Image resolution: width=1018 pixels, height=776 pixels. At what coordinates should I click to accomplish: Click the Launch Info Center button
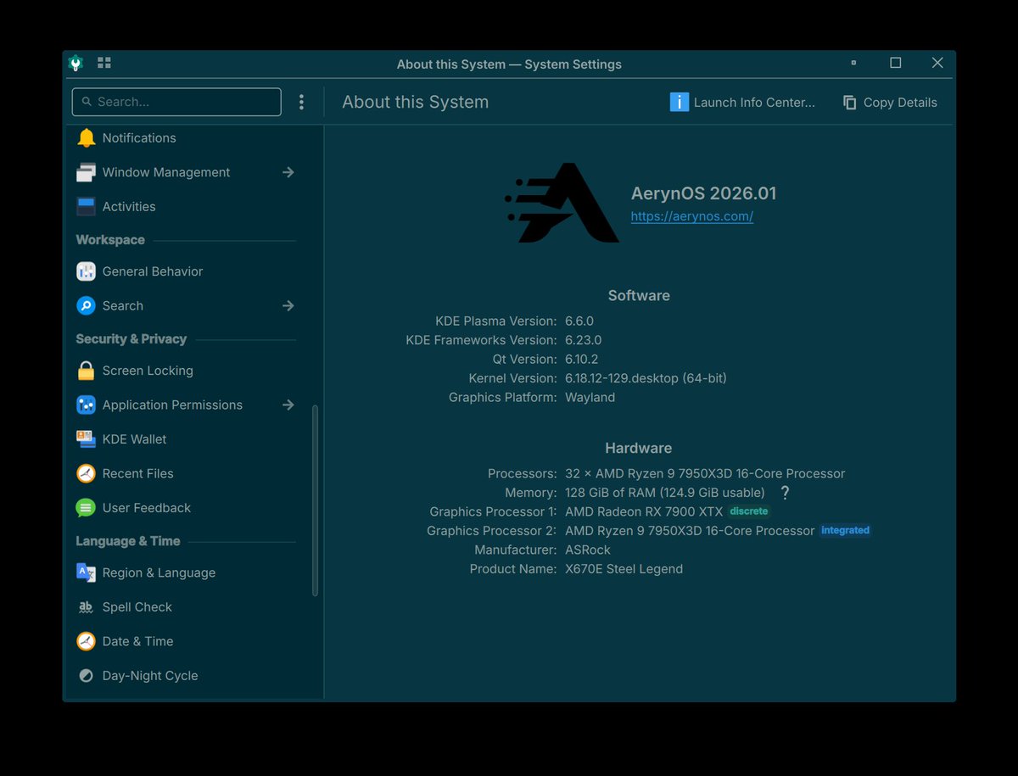tap(742, 102)
